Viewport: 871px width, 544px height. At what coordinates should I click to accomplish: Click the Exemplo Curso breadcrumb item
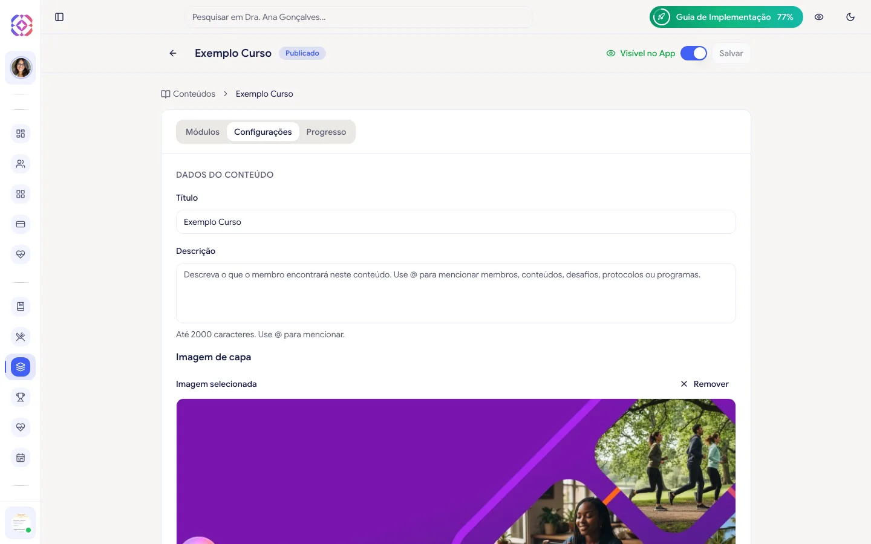(x=264, y=94)
